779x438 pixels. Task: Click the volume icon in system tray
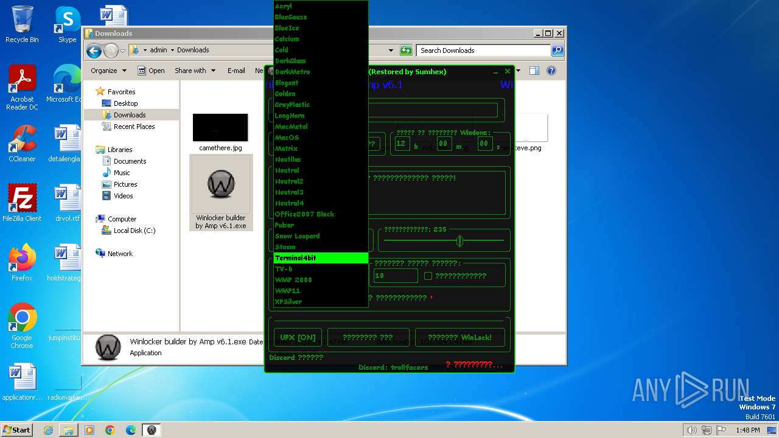pos(691,430)
